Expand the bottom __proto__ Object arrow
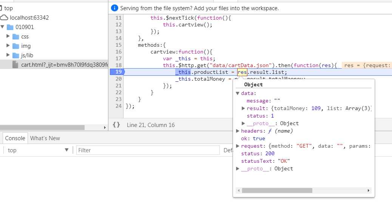Viewport: 392px width, 208px height. (x=238, y=168)
